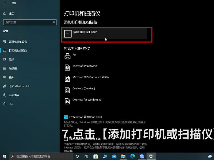Screen dimensions: 214x160
Task: Toggle the metered connection download checkbox
Action: coord(66,139)
